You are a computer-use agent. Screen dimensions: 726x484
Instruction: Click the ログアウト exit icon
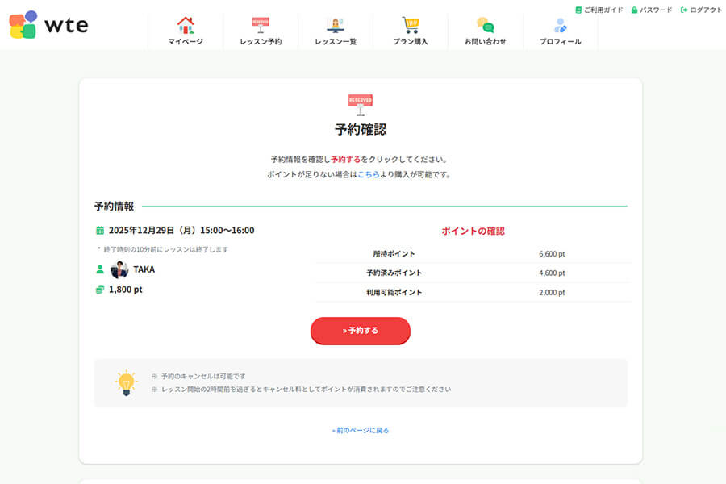point(682,10)
